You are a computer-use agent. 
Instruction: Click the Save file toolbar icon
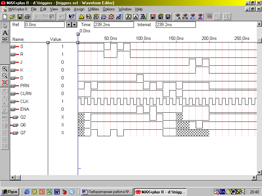tap(20, 16)
